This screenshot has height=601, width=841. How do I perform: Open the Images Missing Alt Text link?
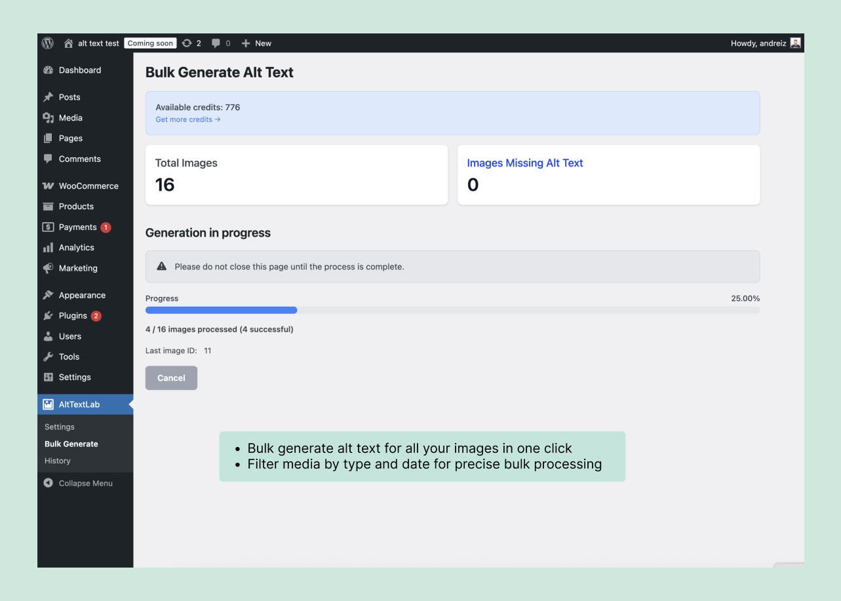pyautogui.click(x=524, y=163)
